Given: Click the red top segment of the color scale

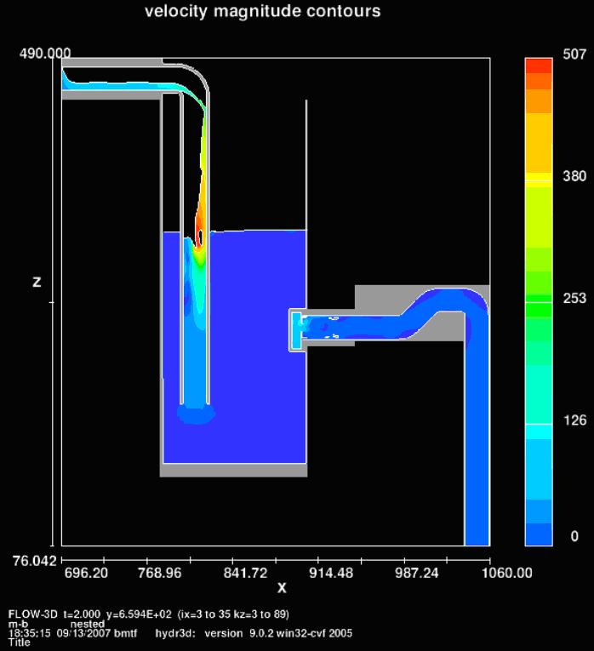Looking at the screenshot, I should (539, 66).
